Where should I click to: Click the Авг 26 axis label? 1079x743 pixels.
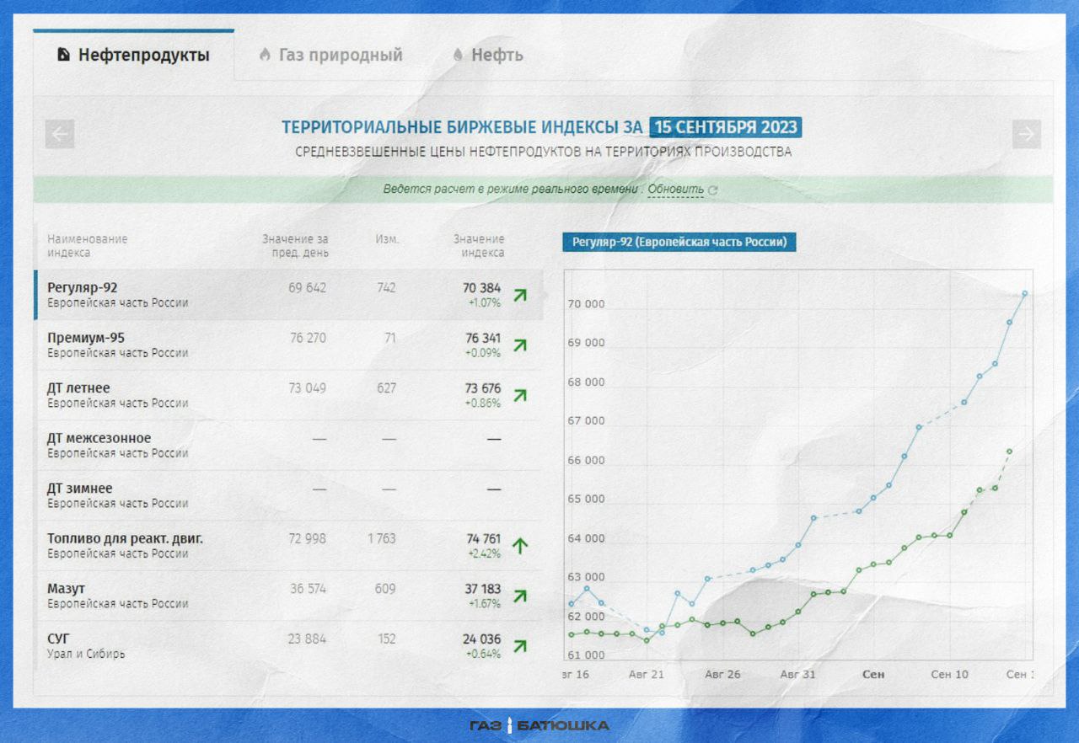click(723, 675)
